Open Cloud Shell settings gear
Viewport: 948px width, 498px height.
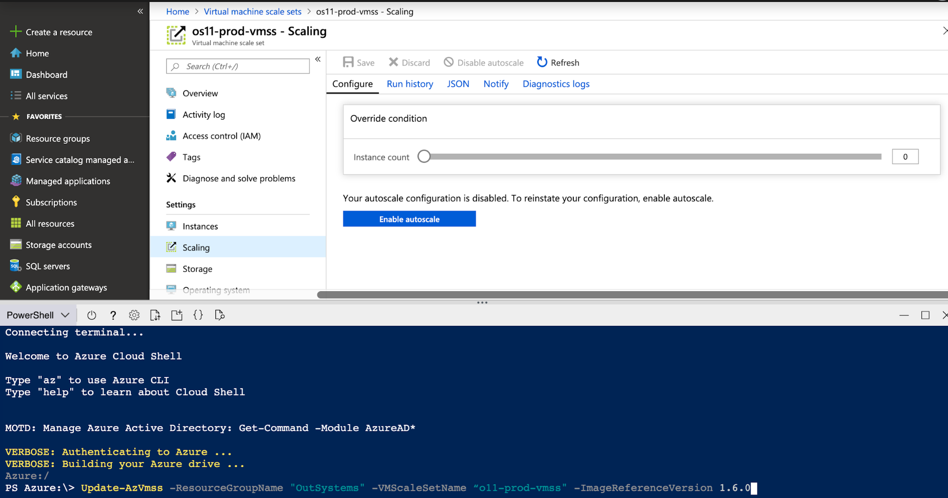coord(134,314)
